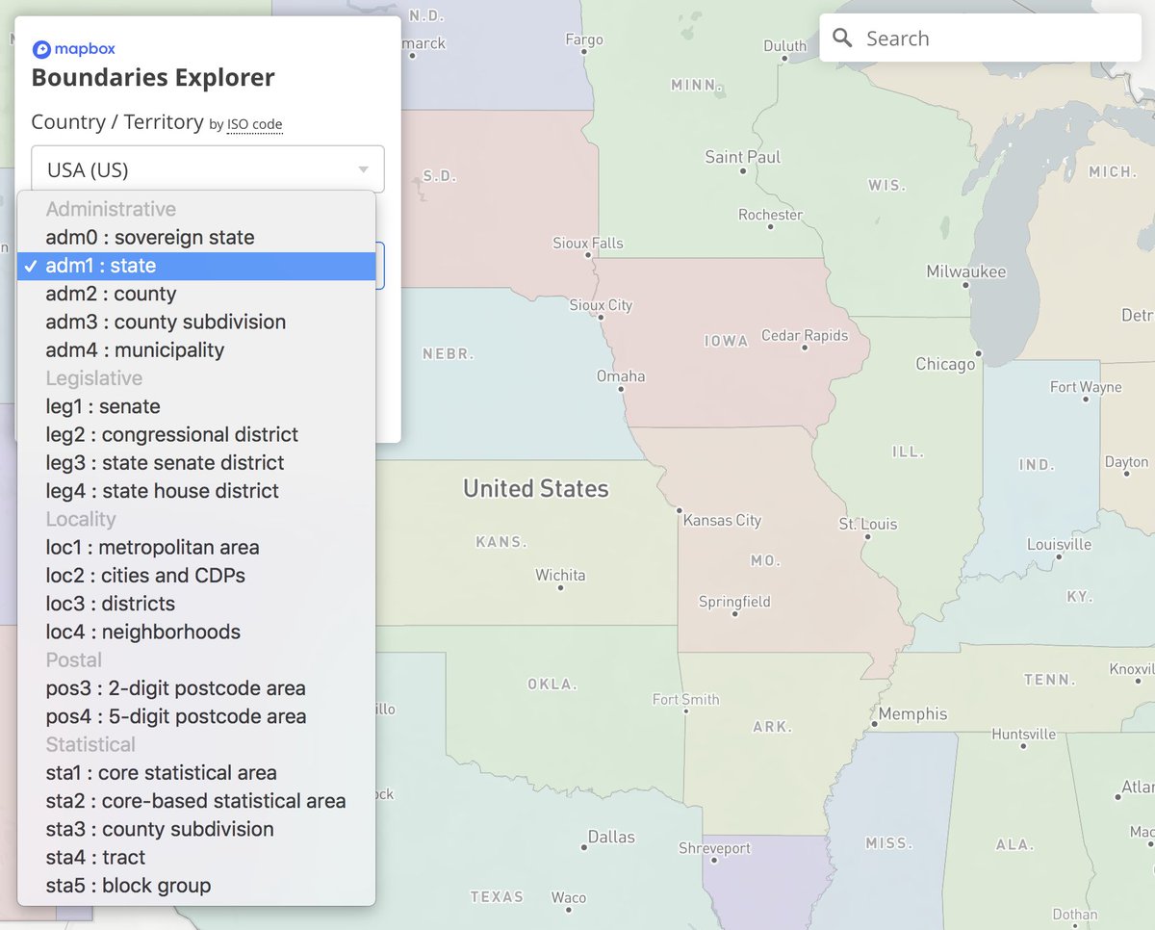Image resolution: width=1155 pixels, height=930 pixels.
Task: Choose sta4 : tract option
Action: (196, 857)
